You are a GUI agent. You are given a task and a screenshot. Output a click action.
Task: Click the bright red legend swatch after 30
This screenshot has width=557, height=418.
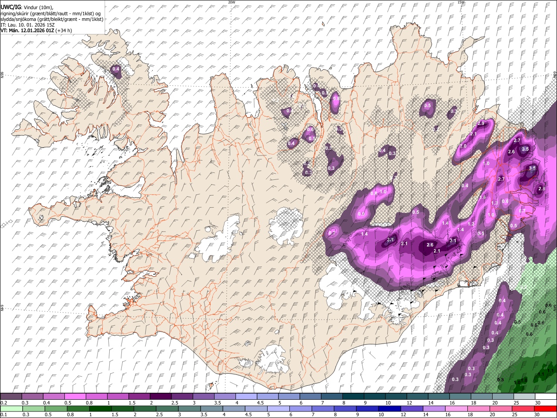pyautogui.click(x=546, y=408)
